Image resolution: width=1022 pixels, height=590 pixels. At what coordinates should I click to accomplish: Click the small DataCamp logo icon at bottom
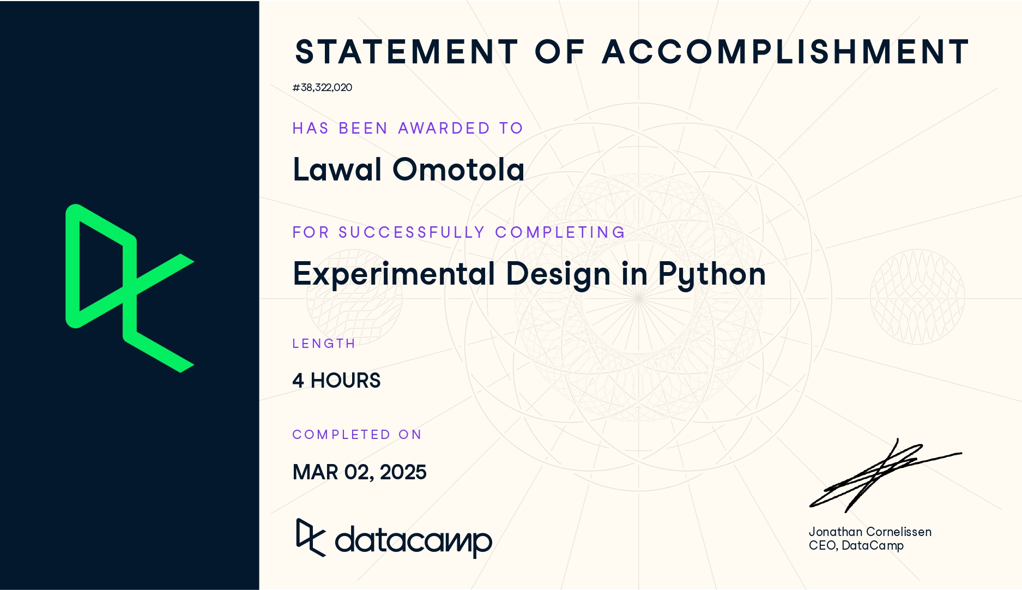click(311, 538)
